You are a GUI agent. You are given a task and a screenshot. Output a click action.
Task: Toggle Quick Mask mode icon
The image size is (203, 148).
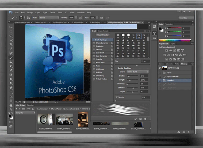(11, 122)
